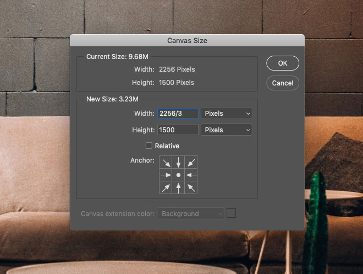Select the center dot anchor point
The height and width of the screenshot is (274, 363).
click(x=178, y=175)
